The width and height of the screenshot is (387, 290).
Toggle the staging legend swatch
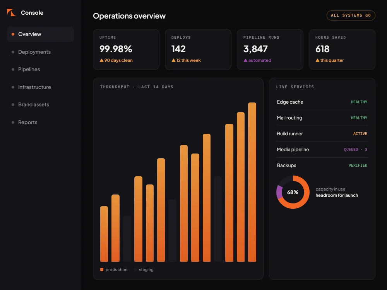tap(135, 270)
